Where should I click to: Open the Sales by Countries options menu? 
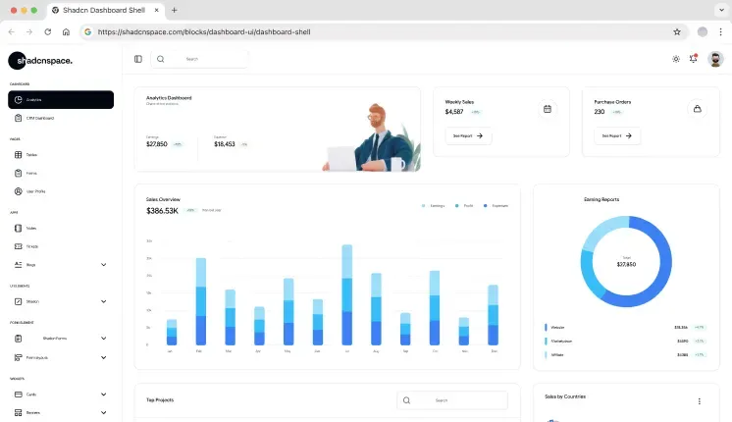700,400
